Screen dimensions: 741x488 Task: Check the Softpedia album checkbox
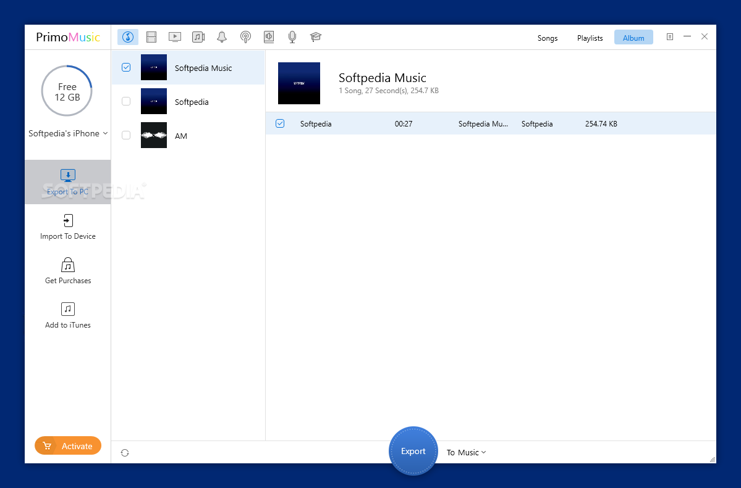(x=126, y=101)
